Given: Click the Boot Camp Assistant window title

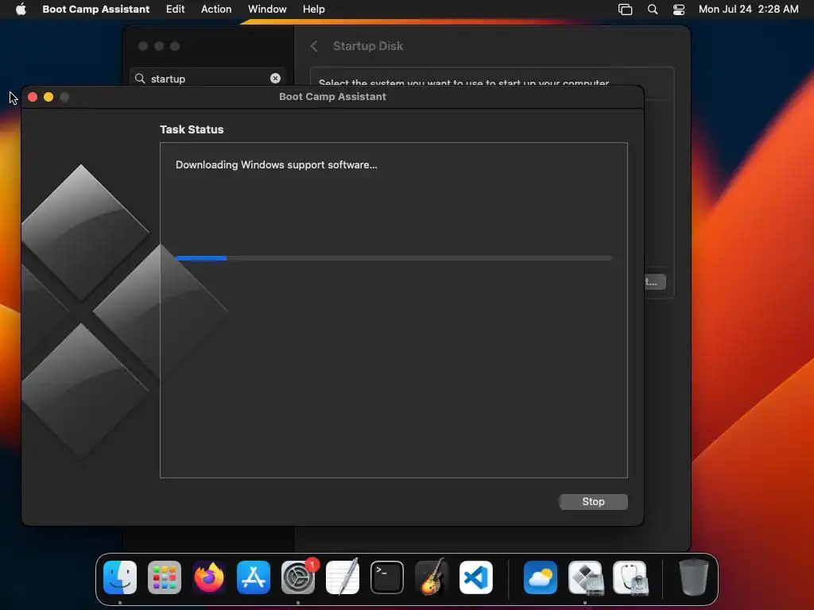Looking at the screenshot, I should pyautogui.click(x=332, y=96).
